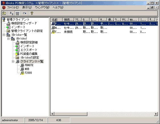Screen dimensions: 160x124
Task: Open the ヘルプ(H) menu
Action: click(58, 7)
